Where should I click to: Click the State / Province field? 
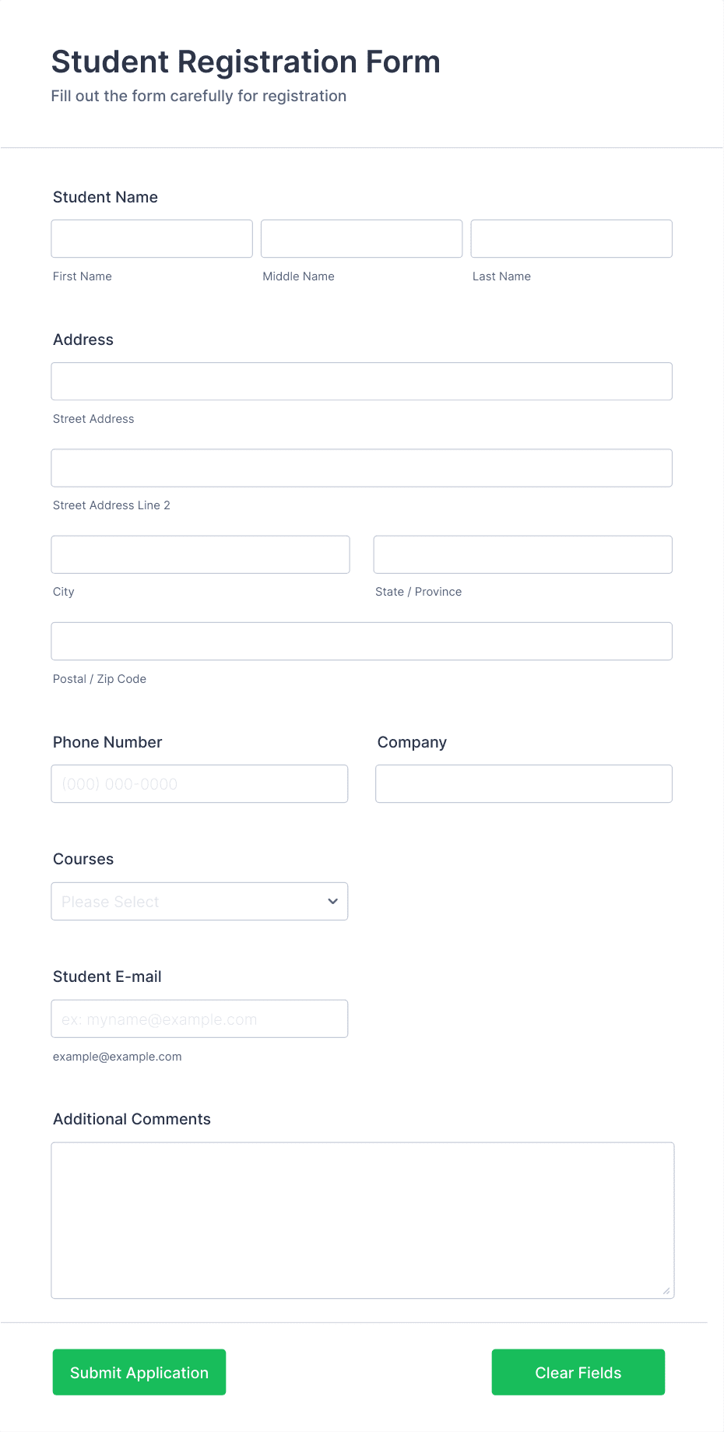coord(523,554)
